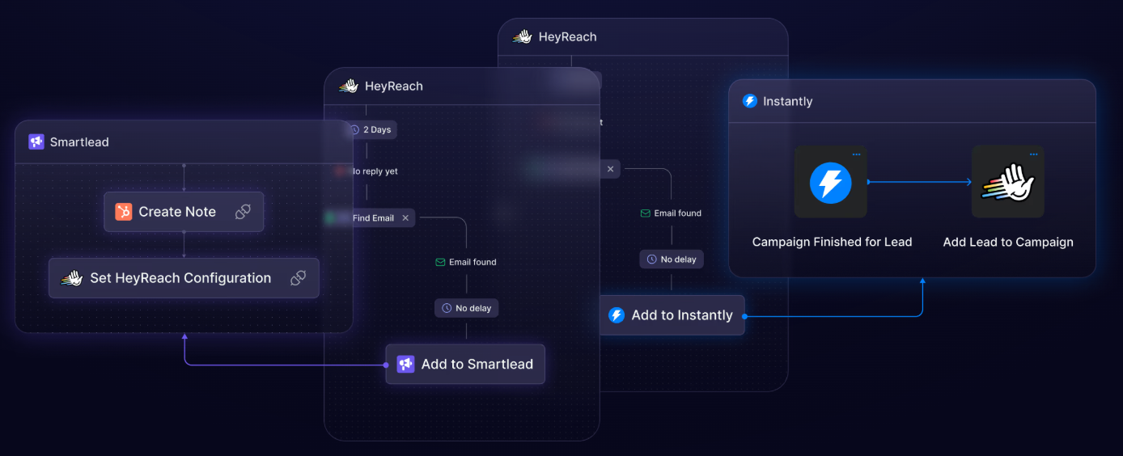Click the clock icon on 2 Days chip
The height and width of the screenshot is (456, 1123).
pyautogui.click(x=354, y=130)
